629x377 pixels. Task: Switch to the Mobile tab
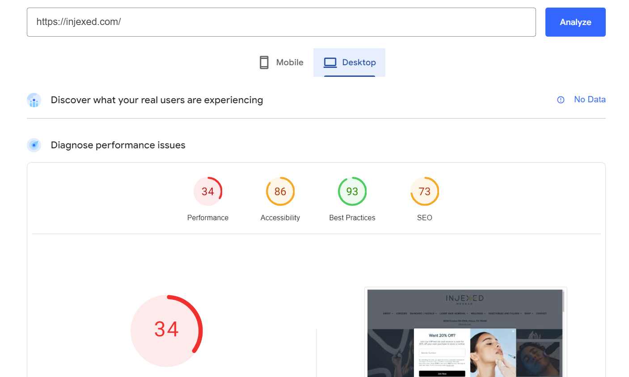click(x=282, y=63)
